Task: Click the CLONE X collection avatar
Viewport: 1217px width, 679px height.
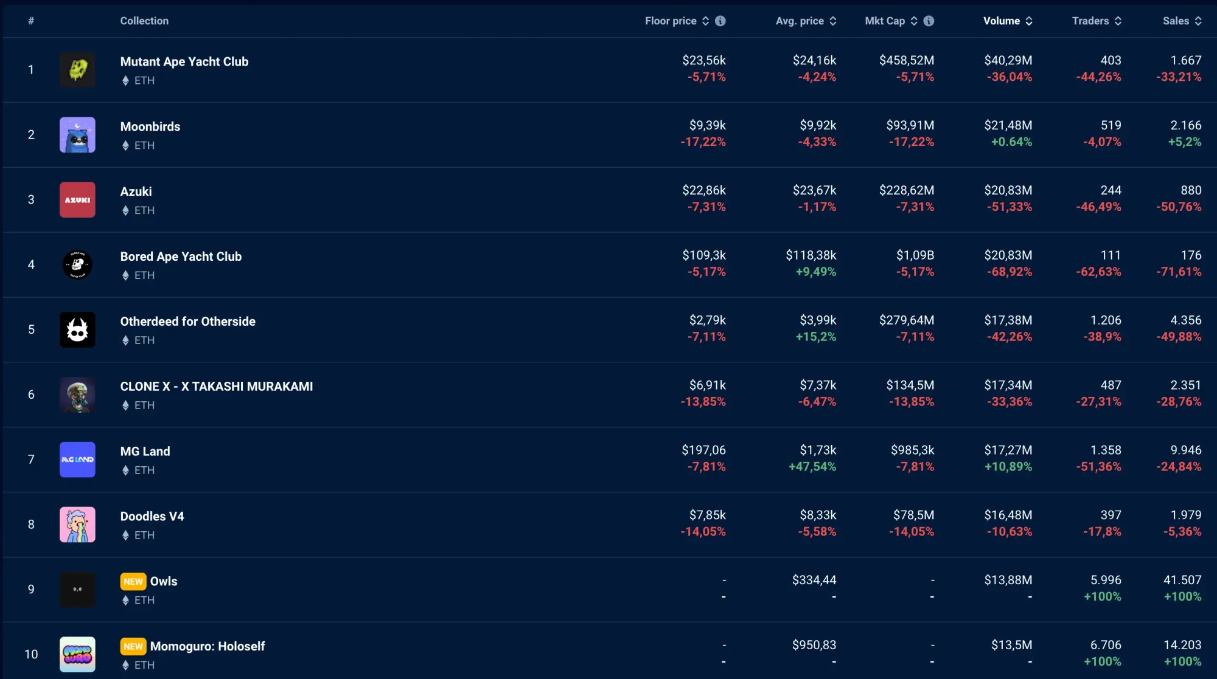Action: point(77,395)
